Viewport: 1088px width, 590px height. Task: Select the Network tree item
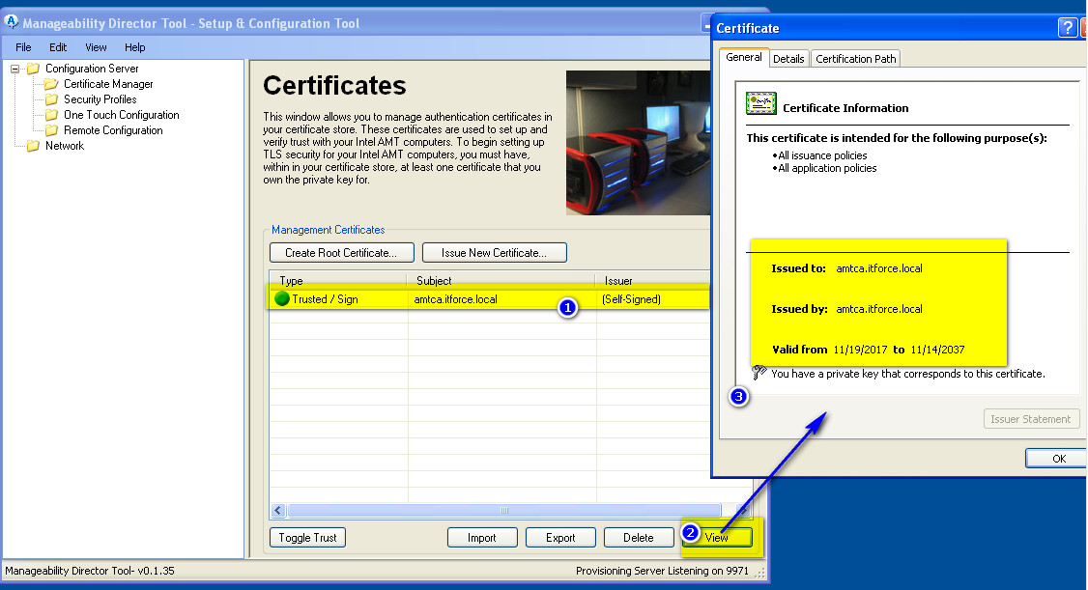click(65, 145)
